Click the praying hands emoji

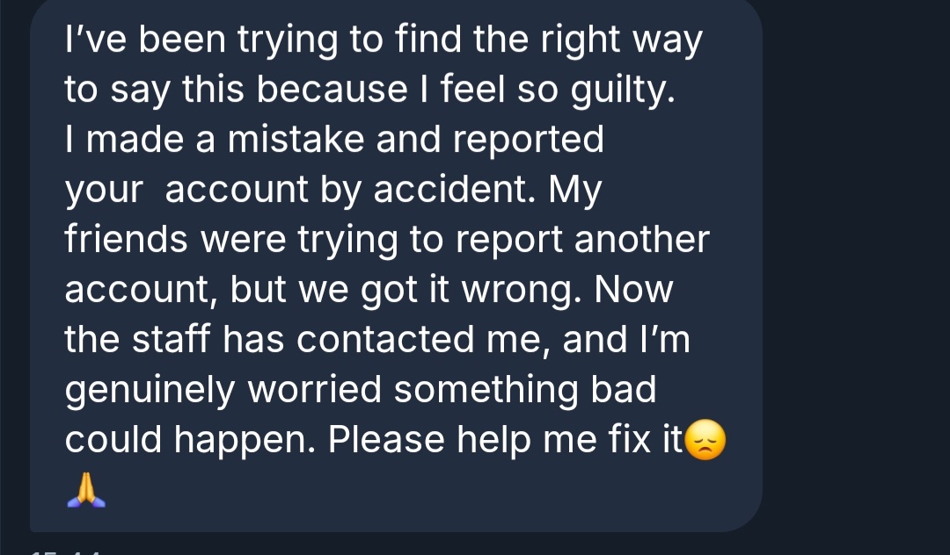point(86,491)
